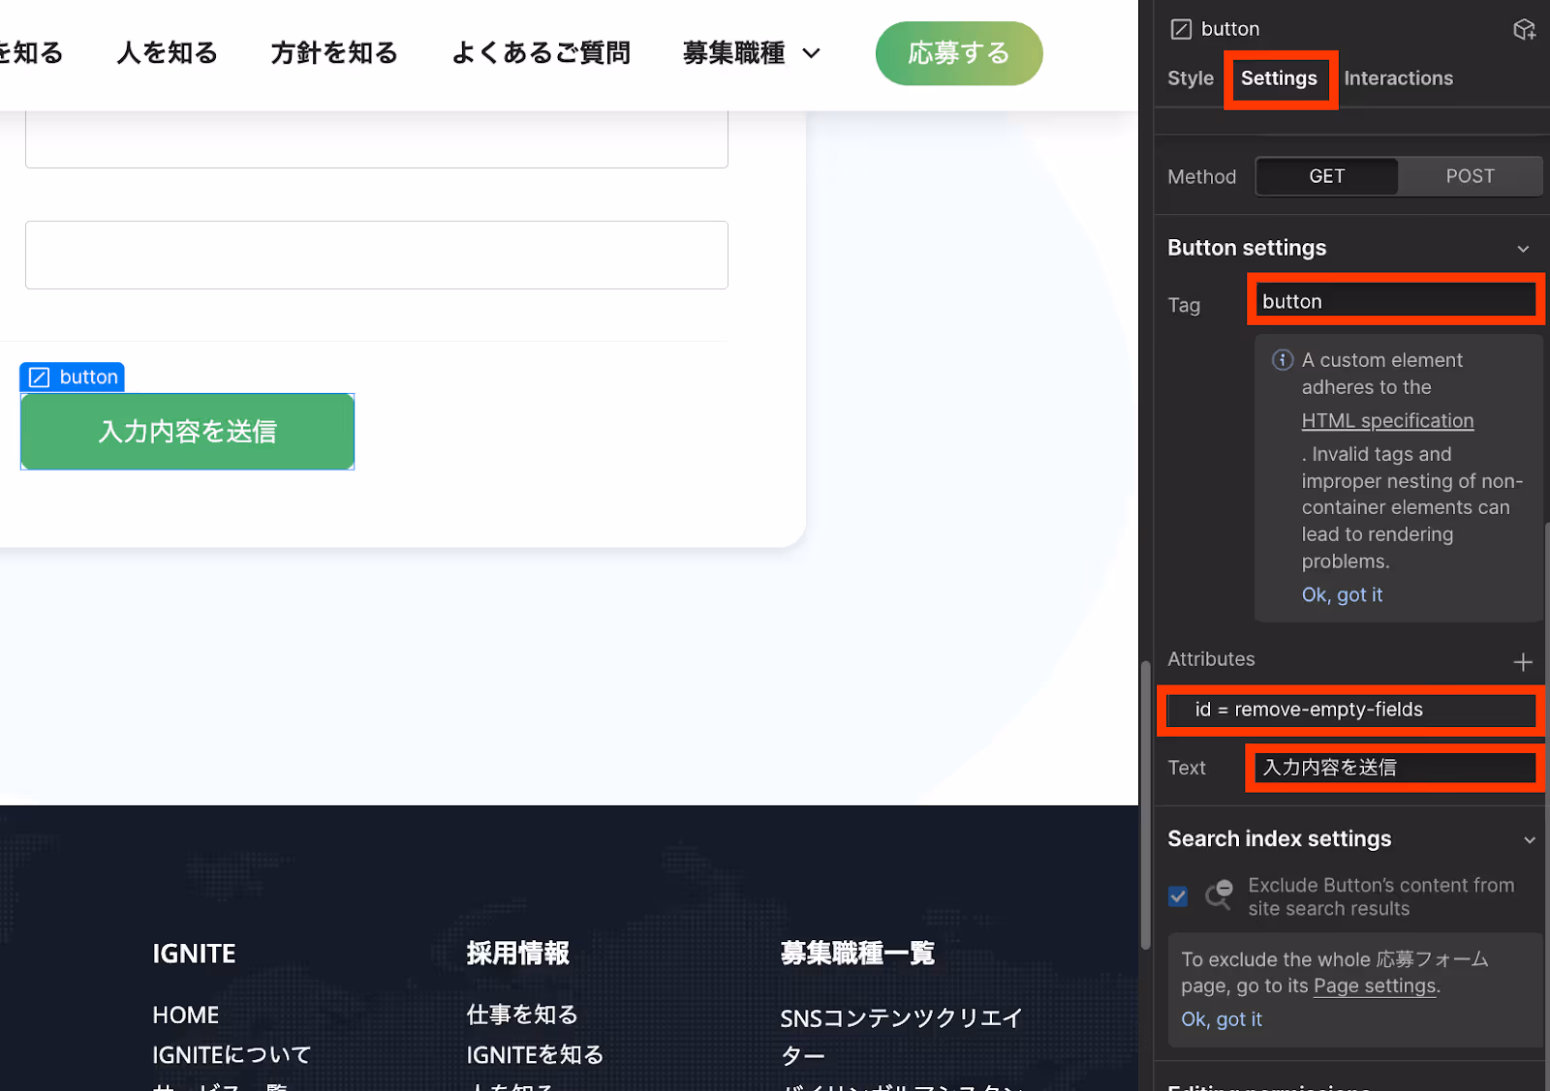1550x1091 pixels.
Task: Open the Page settings link
Action: tap(1375, 986)
